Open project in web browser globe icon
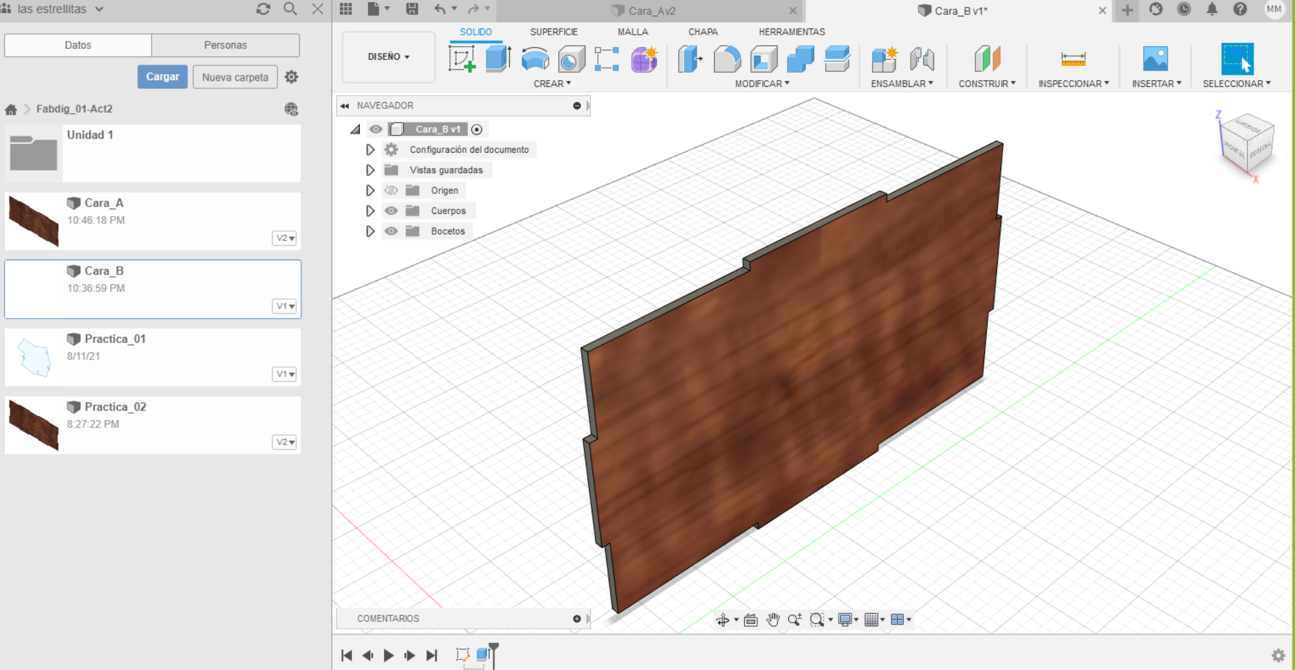 click(x=291, y=109)
